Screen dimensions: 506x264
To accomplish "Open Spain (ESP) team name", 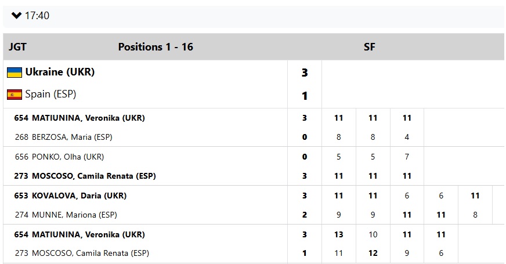I will point(50,94).
